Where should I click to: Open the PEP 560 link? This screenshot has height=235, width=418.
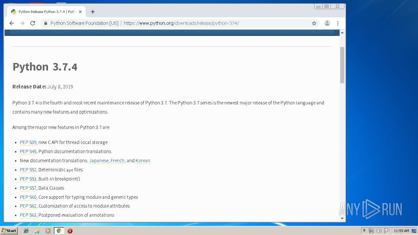[28, 197]
